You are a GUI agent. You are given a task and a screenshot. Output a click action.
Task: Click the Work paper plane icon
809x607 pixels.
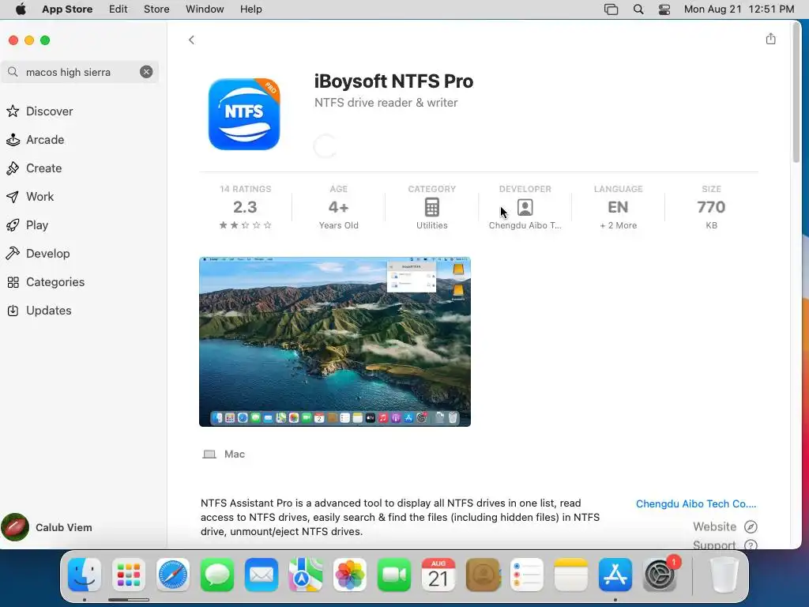tap(13, 197)
